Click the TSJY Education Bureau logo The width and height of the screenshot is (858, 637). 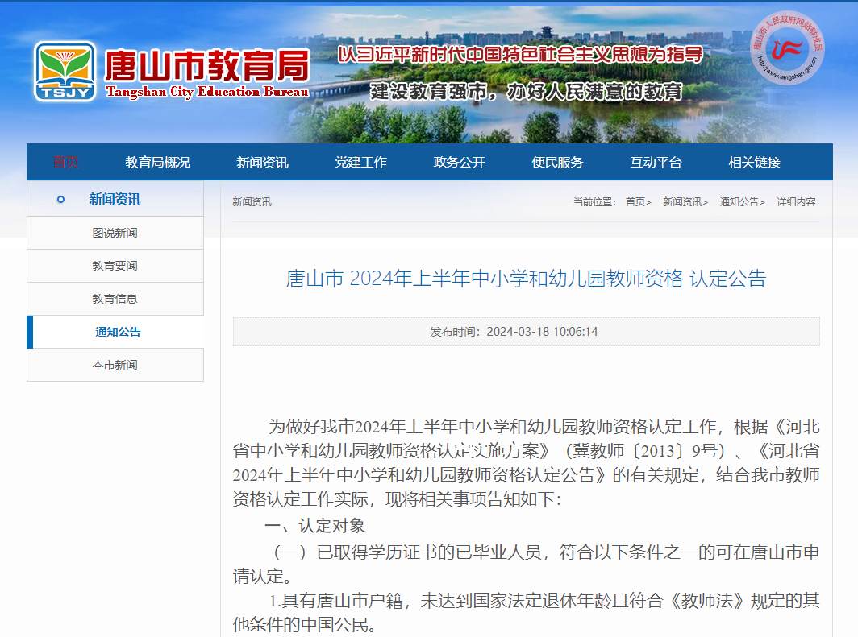coord(66,71)
